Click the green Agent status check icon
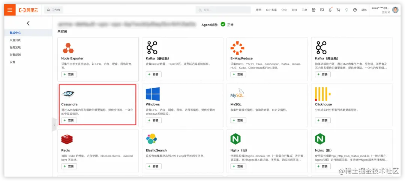405x181 pixels. pyautogui.click(x=223, y=25)
